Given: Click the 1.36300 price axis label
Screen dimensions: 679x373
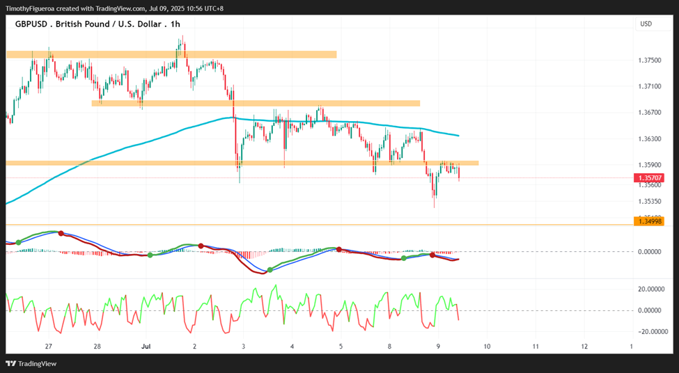Looking at the screenshot, I should tap(650, 139).
